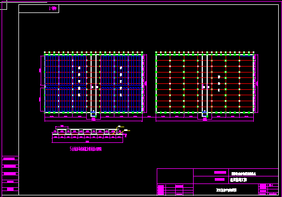Click the drawing number label box at the frame's top-left
Screen dimensions: 282x197
(x=39, y=9)
